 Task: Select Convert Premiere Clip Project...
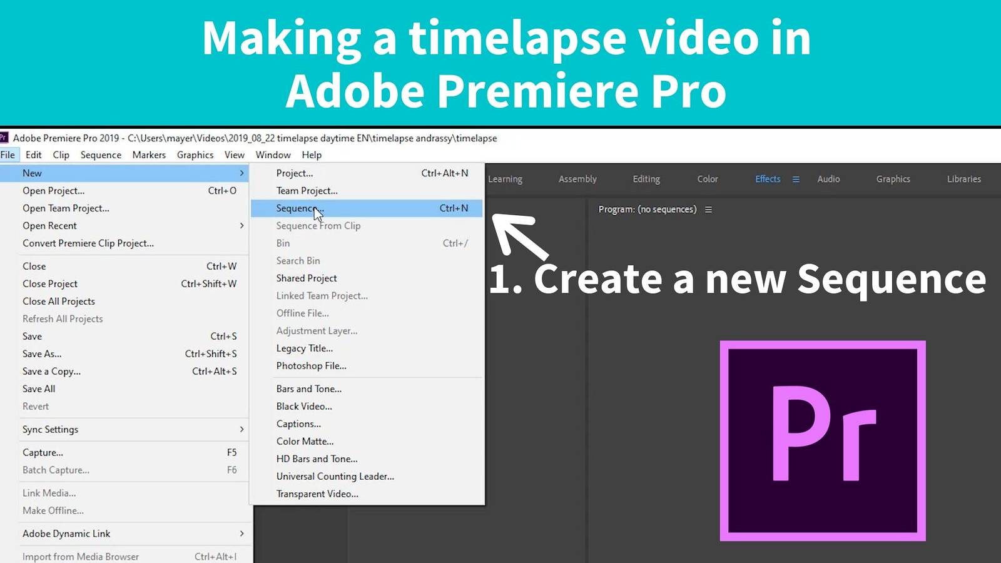(x=125, y=243)
